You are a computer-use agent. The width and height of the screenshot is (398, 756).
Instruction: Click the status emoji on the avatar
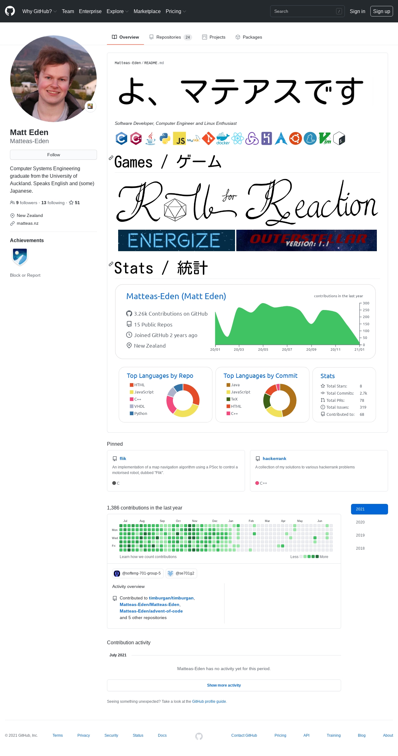[x=90, y=106]
